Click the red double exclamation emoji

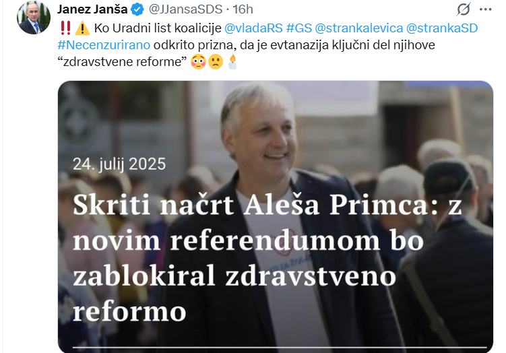pyautogui.click(x=65, y=28)
